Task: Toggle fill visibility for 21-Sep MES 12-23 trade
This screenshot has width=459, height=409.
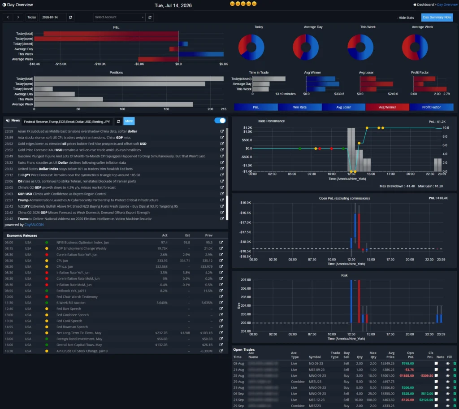Action: [448, 400]
